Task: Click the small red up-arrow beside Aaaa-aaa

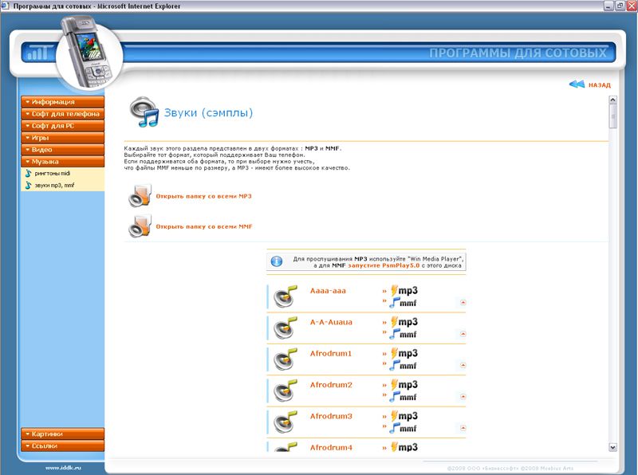Action: tap(462, 302)
